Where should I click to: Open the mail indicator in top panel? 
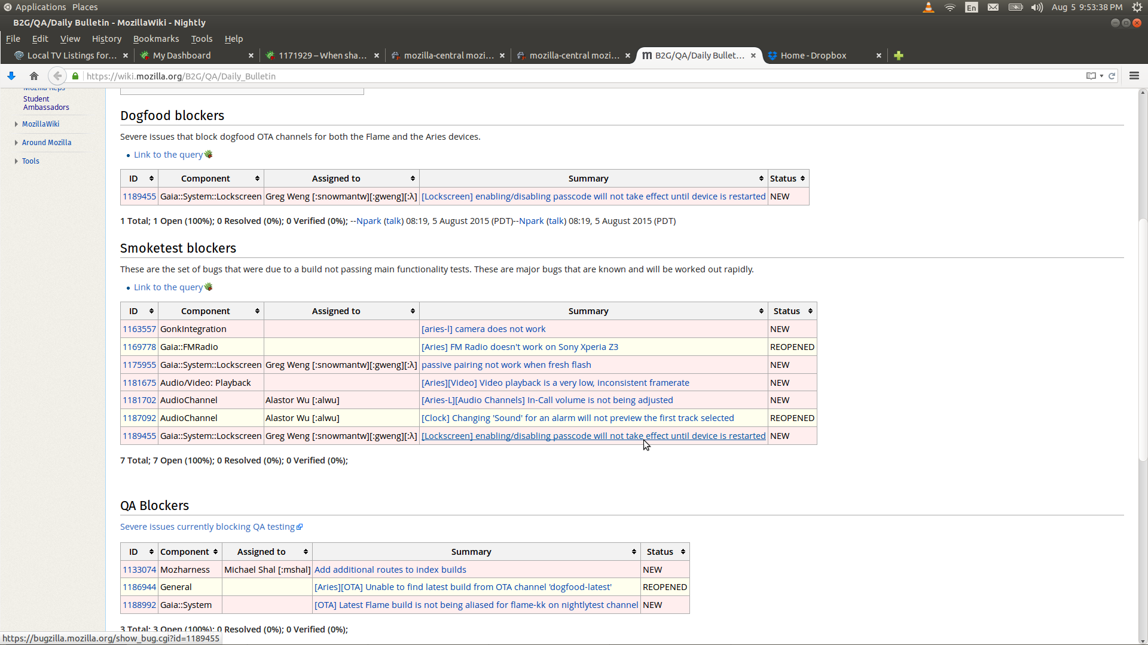pyautogui.click(x=993, y=7)
